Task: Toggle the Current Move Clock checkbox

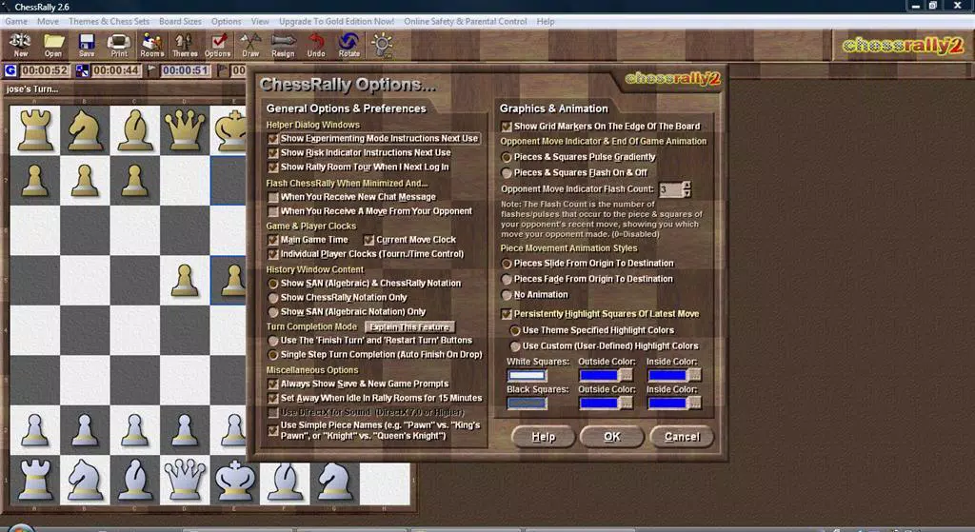Action: [368, 240]
